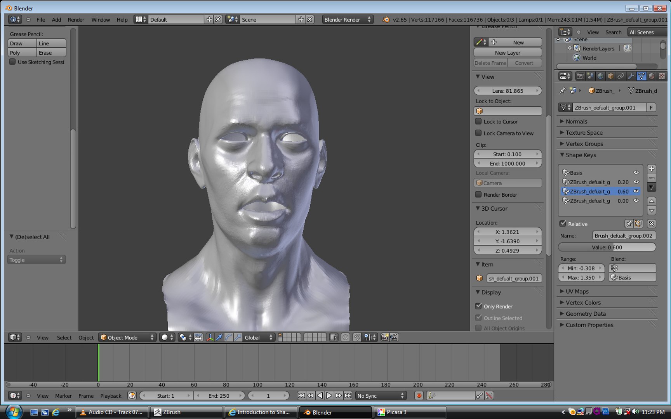Image resolution: width=671 pixels, height=419 pixels.
Task: Clear shape key weights X button
Action: [x=652, y=224]
